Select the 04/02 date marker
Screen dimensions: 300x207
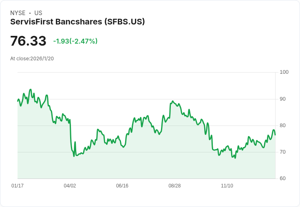click(x=70, y=186)
